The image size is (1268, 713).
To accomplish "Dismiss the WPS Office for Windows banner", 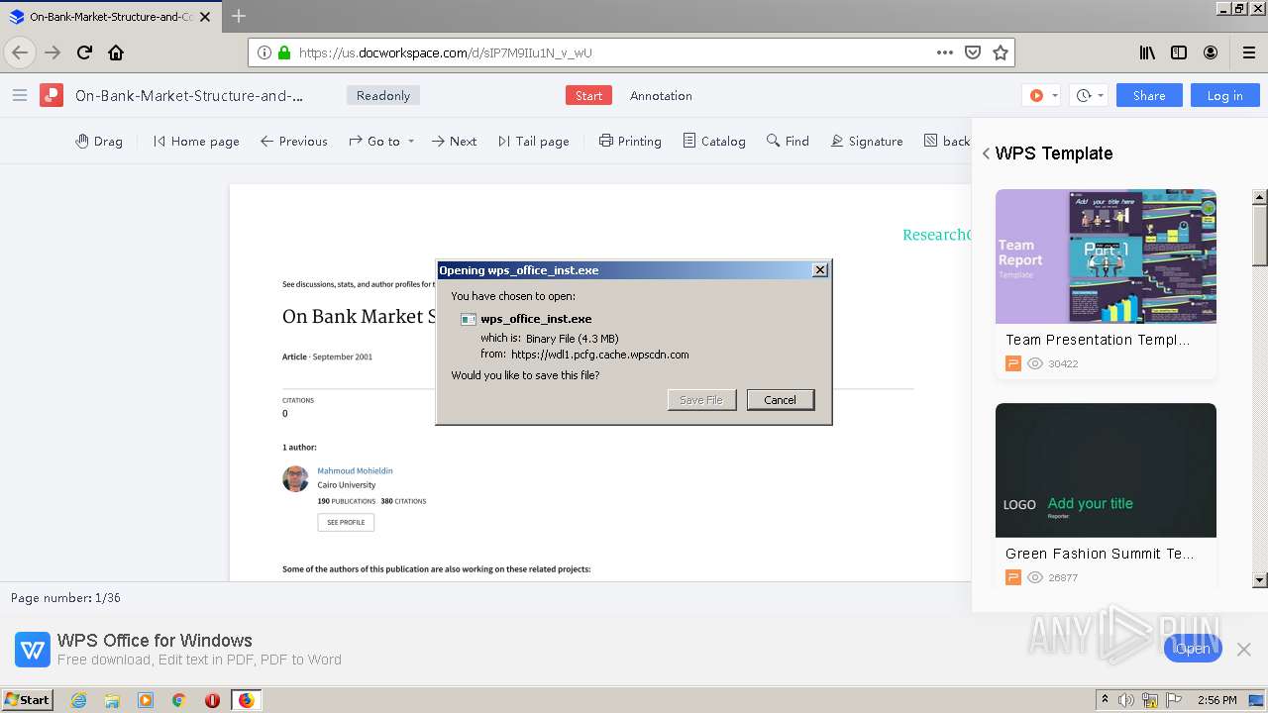I will click(x=1244, y=650).
